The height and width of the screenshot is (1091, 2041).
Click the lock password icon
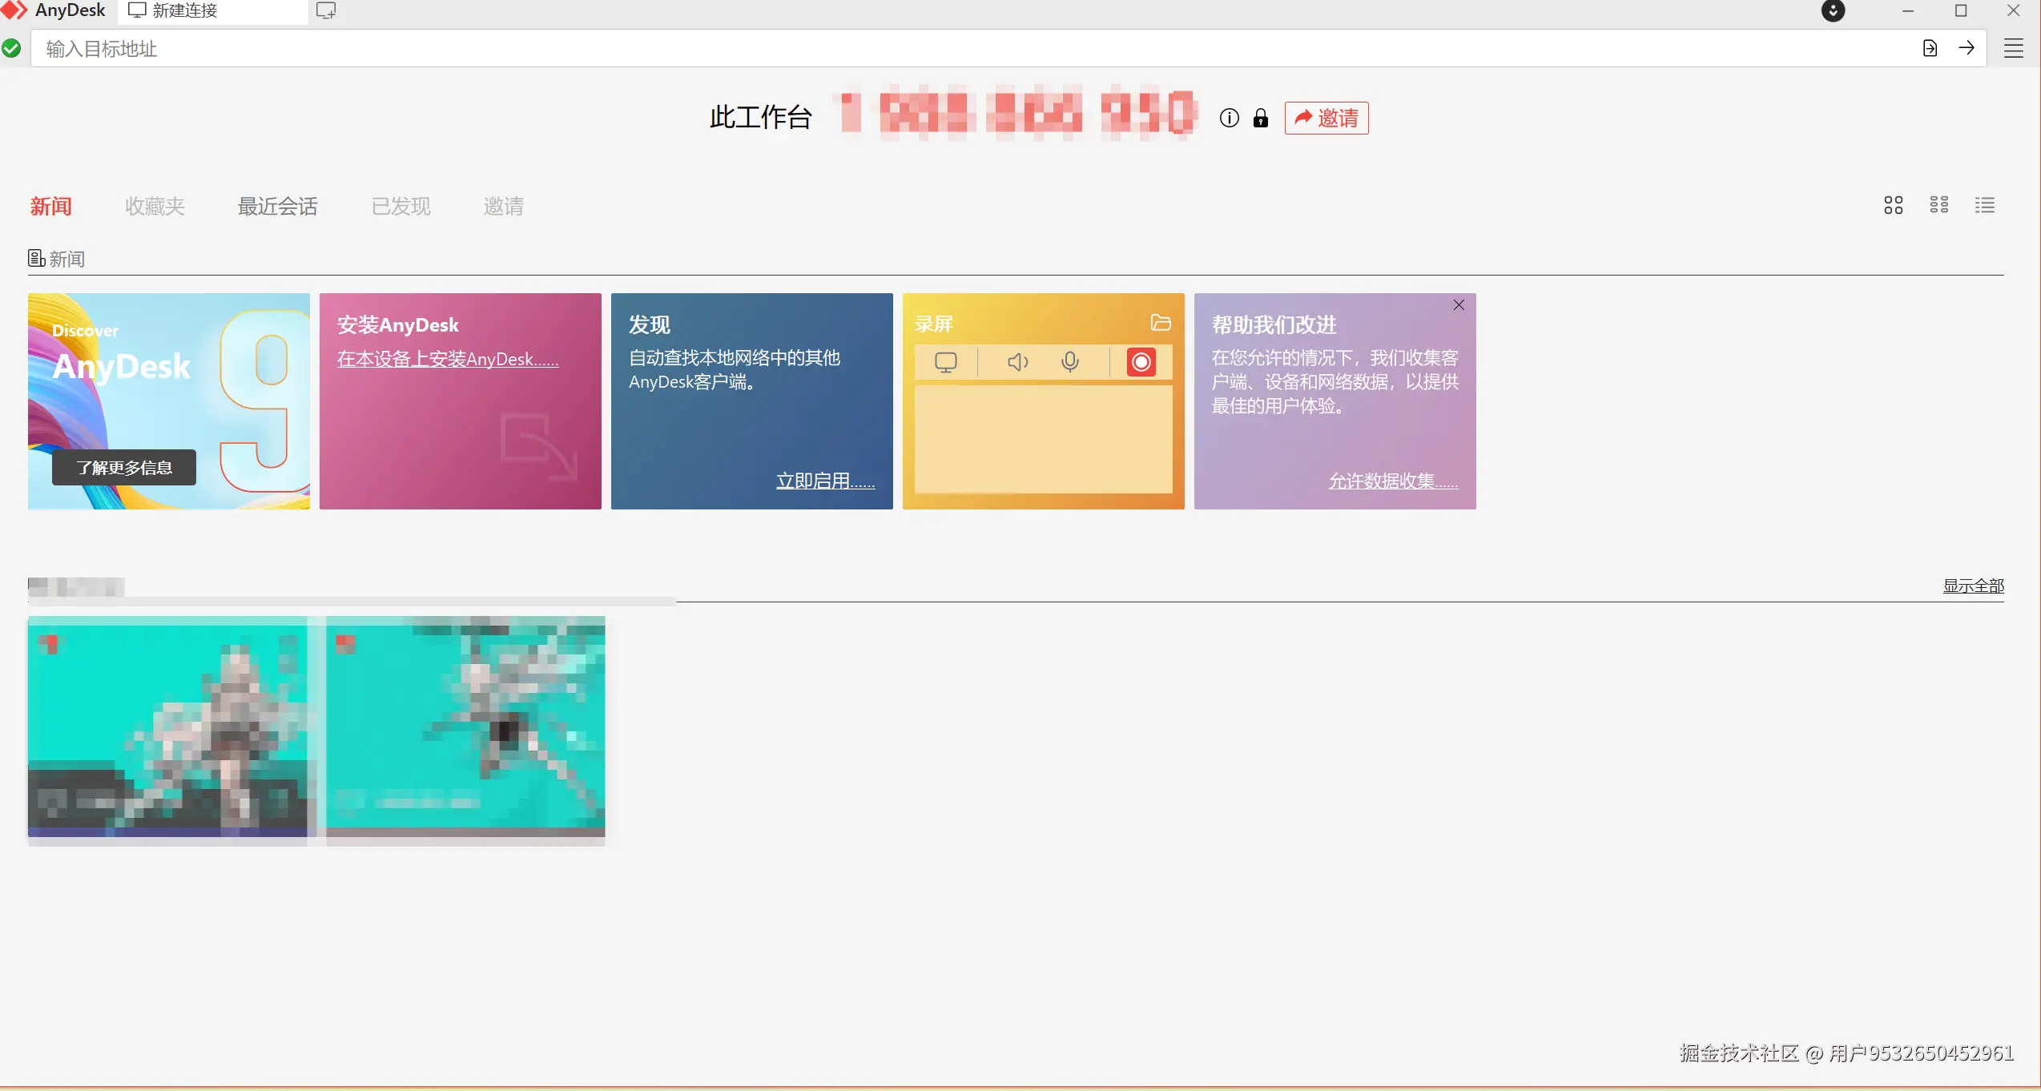[1261, 119]
